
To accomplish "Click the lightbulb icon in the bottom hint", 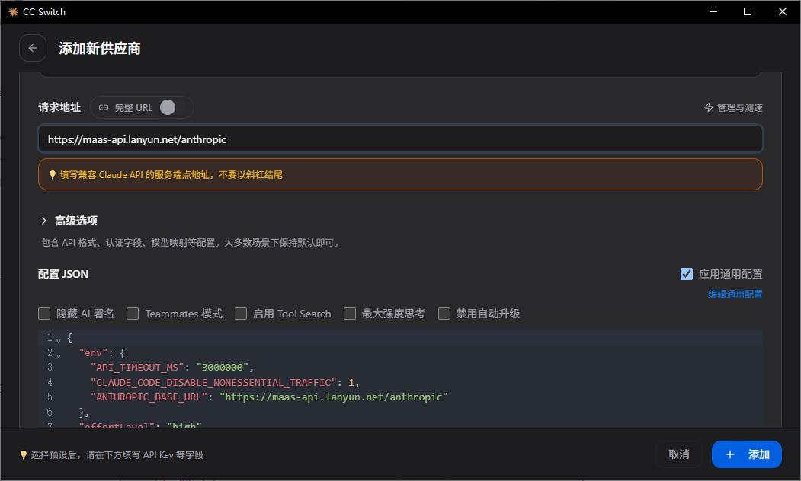I will click(x=24, y=455).
